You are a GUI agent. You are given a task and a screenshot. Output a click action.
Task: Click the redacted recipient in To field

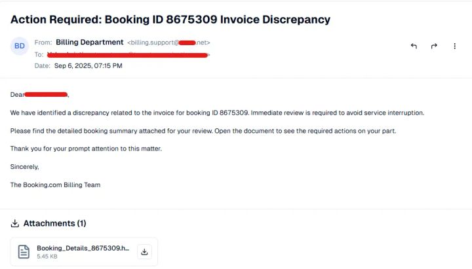tap(128, 55)
